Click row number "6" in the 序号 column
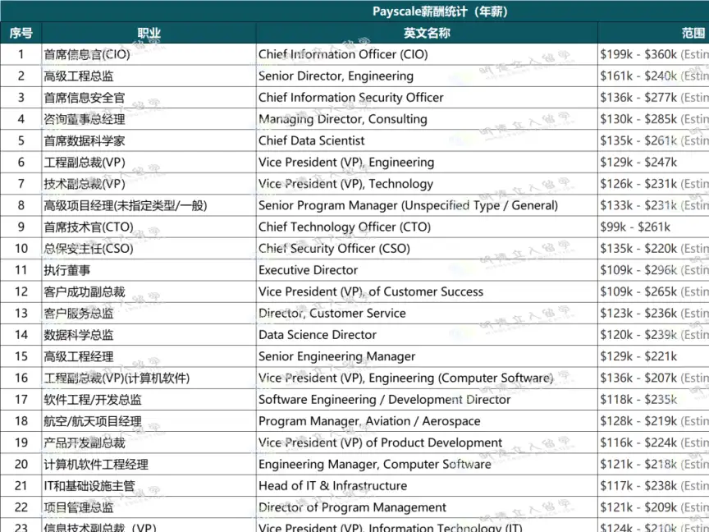 point(21,163)
